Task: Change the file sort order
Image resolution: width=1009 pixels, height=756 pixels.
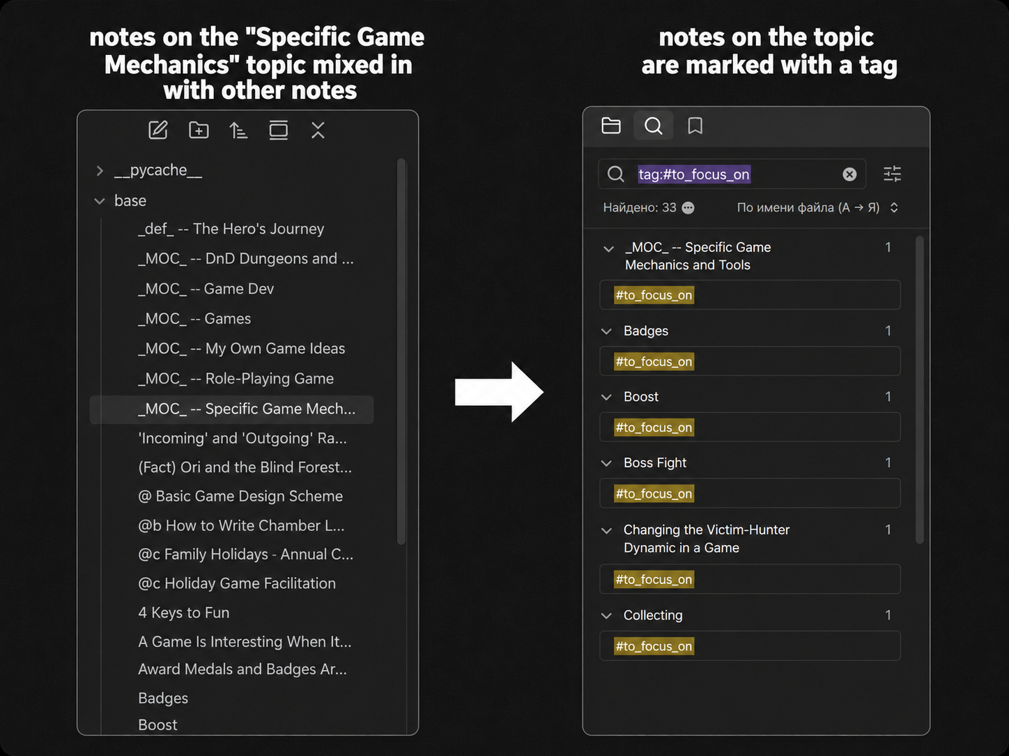Action: tap(238, 130)
